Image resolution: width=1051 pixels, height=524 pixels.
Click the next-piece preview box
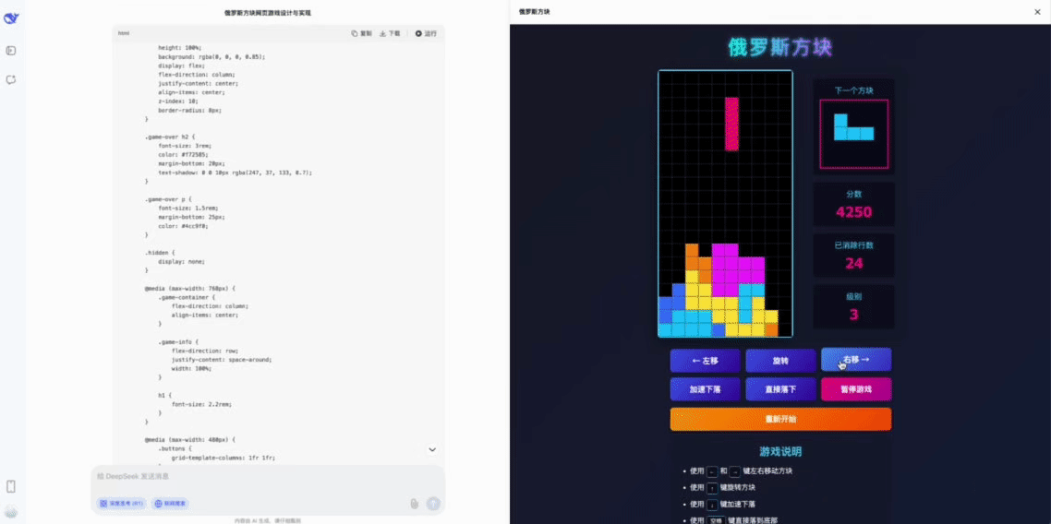[854, 134]
